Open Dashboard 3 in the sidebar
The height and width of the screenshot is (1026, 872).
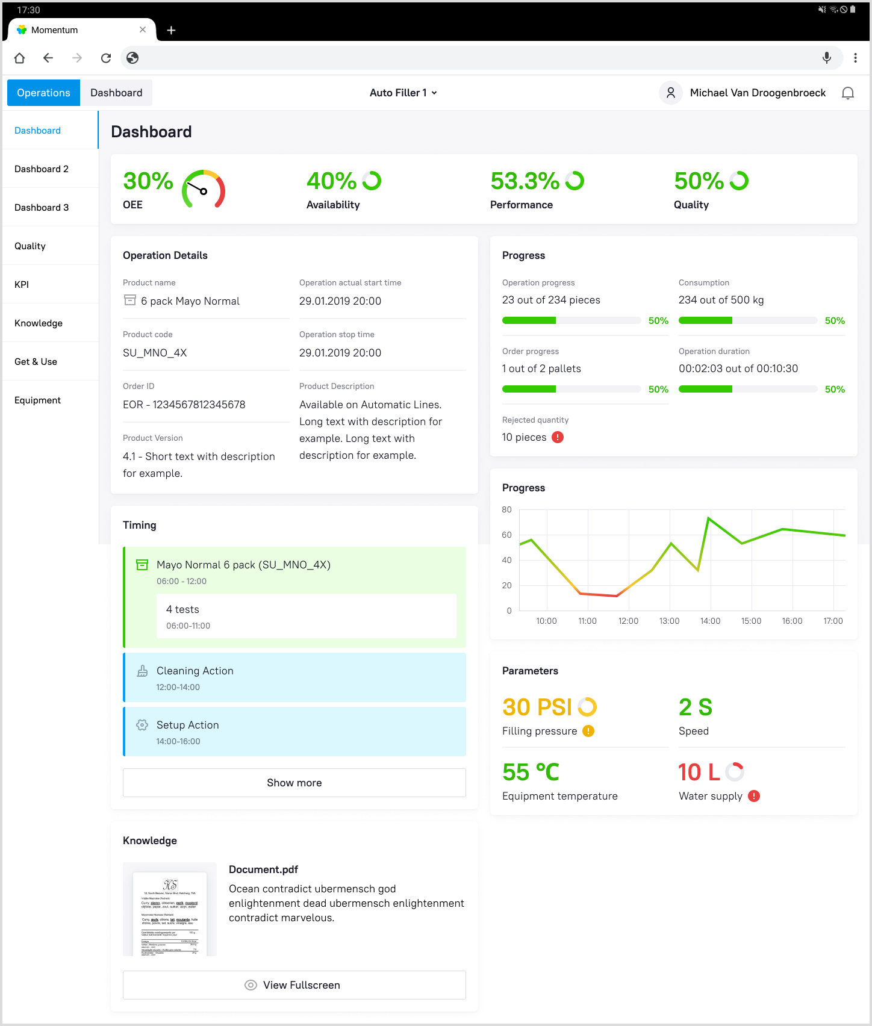pos(51,207)
